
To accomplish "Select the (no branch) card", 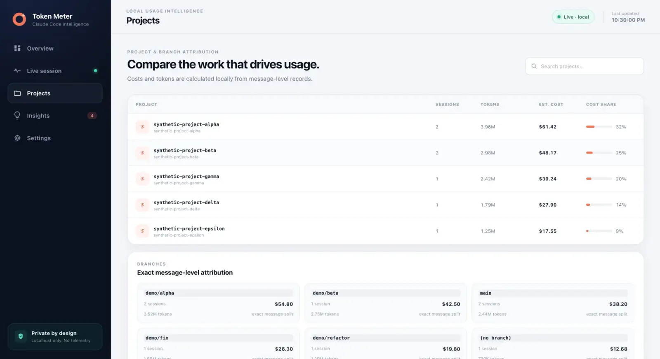I will pyautogui.click(x=553, y=343).
